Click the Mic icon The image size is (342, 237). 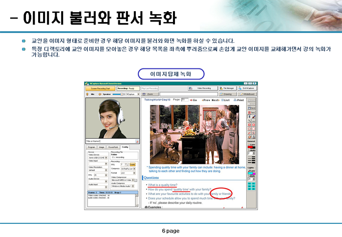pyautogui.click(x=87, y=94)
